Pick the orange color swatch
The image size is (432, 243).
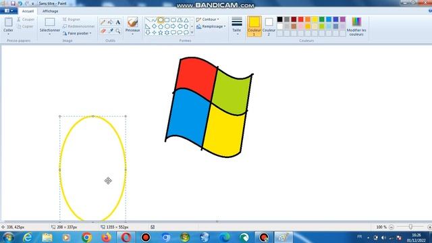(308, 20)
